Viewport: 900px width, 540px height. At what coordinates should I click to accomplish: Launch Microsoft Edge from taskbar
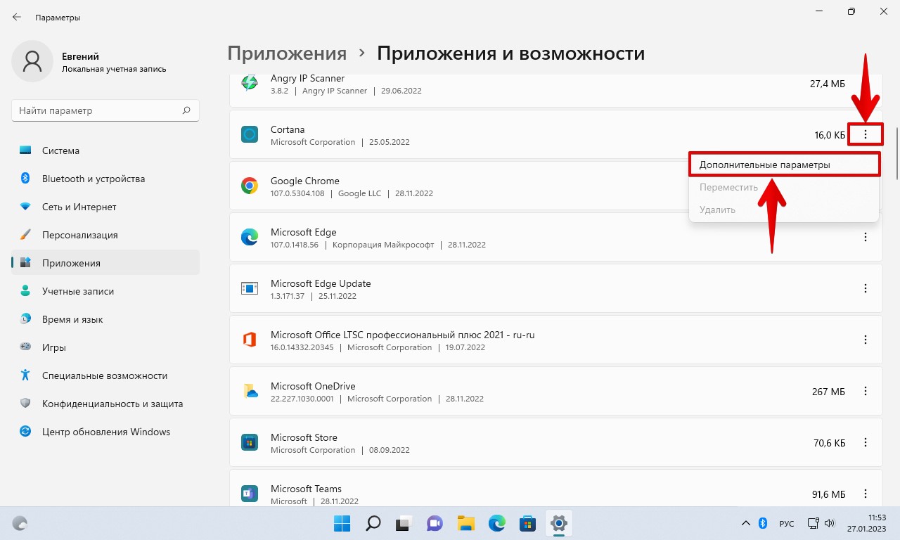pos(497,523)
